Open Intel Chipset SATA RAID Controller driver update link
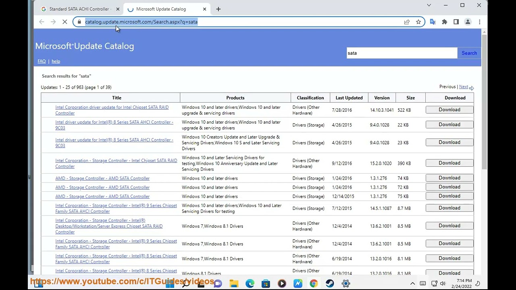This screenshot has width=516, height=290. (112, 110)
